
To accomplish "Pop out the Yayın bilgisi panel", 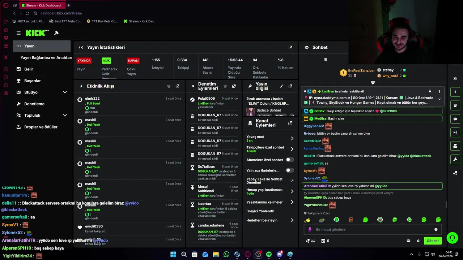I will pos(290,86).
